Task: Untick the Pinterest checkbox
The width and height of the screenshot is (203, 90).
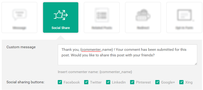Action: coord(132,82)
